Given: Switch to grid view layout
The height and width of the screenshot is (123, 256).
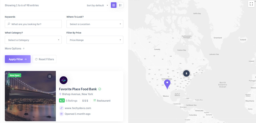Looking at the screenshot, I should tap(114, 5).
